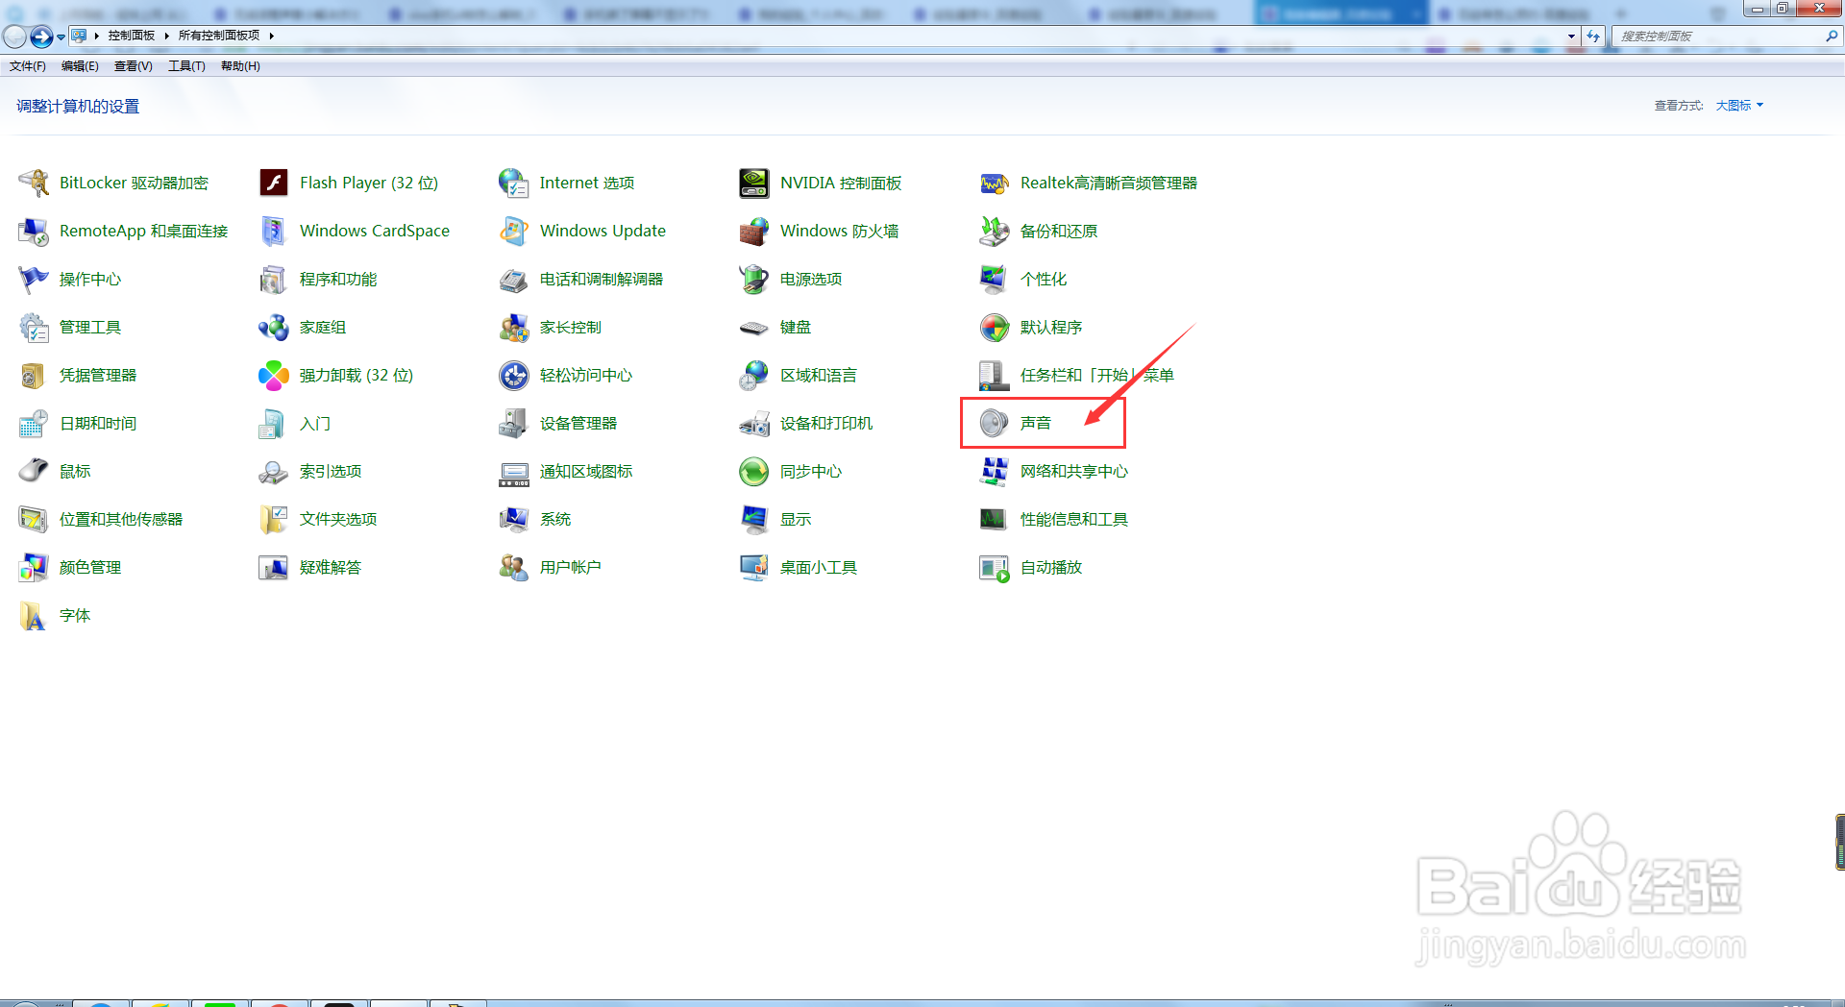The height and width of the screenshot is (1007, 1845).
Task: Expand the arrow after 控制面板 breadcrumb
Action: point(167,36)
